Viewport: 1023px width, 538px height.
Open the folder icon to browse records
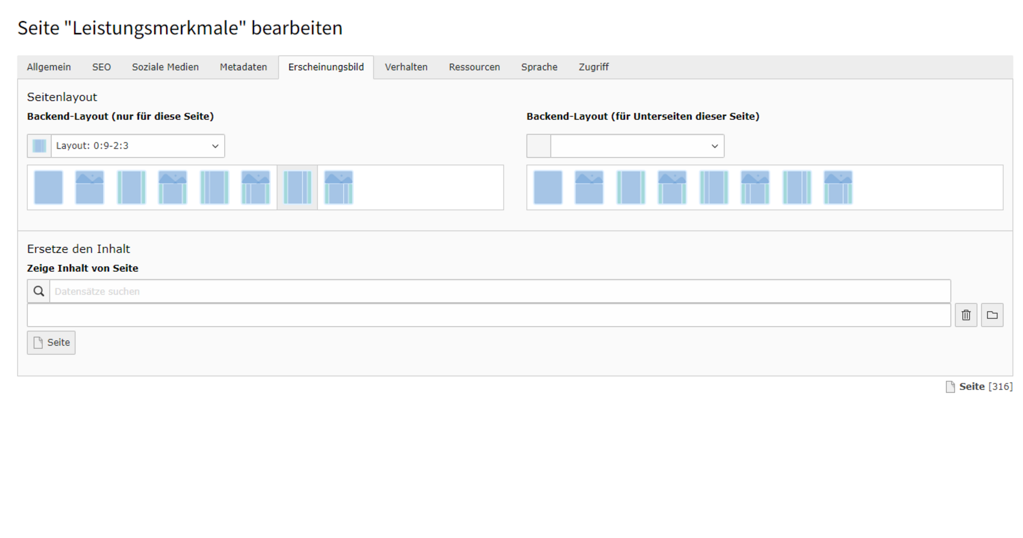992,315
